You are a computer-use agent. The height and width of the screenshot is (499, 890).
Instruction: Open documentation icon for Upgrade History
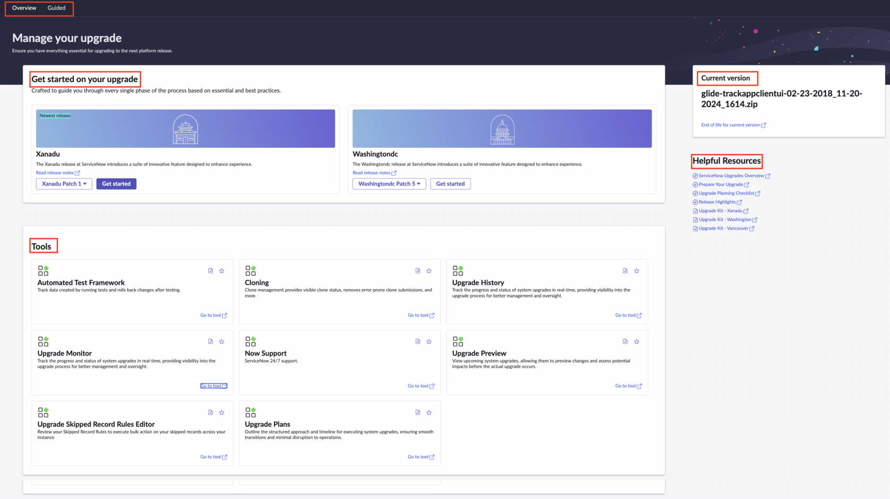(x=625, y=271)
